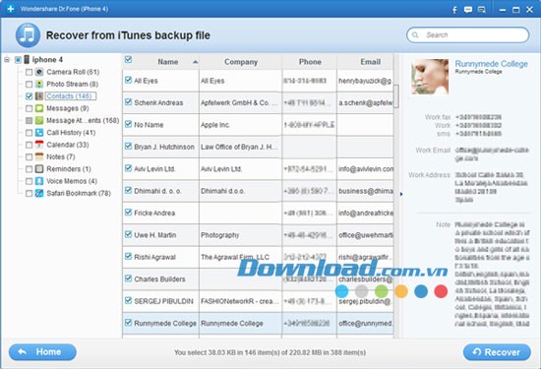Image resolution: width=541 pixels, height=369 pixels.
Task: Click the Voice Memos icon
Action: 39,181
